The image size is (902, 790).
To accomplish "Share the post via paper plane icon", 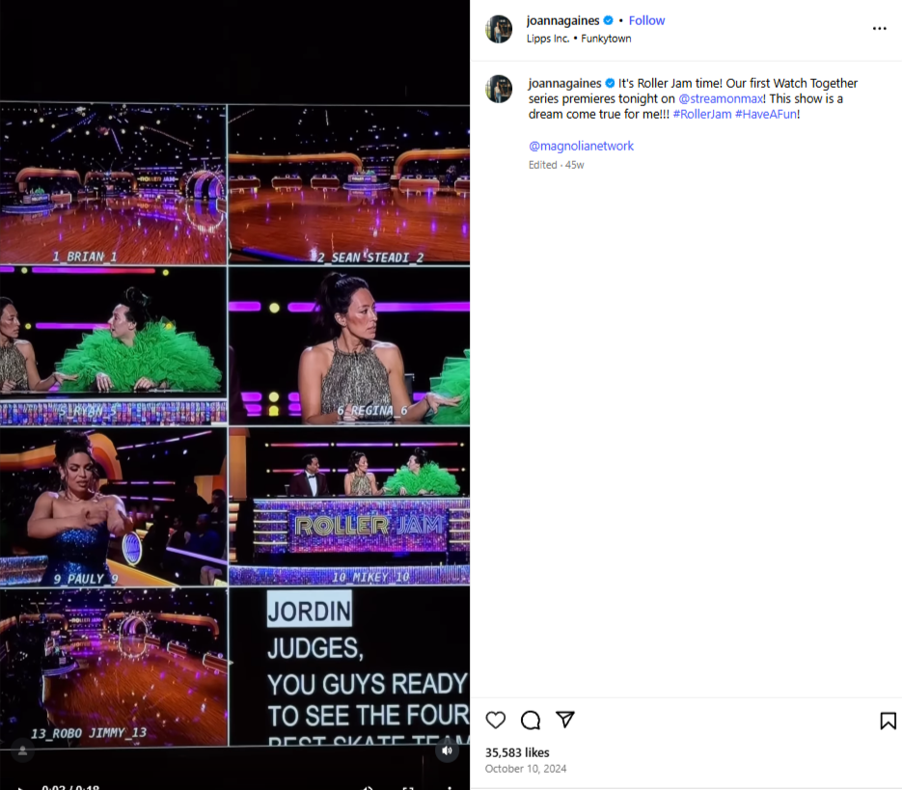I will (x=565, y=720).
